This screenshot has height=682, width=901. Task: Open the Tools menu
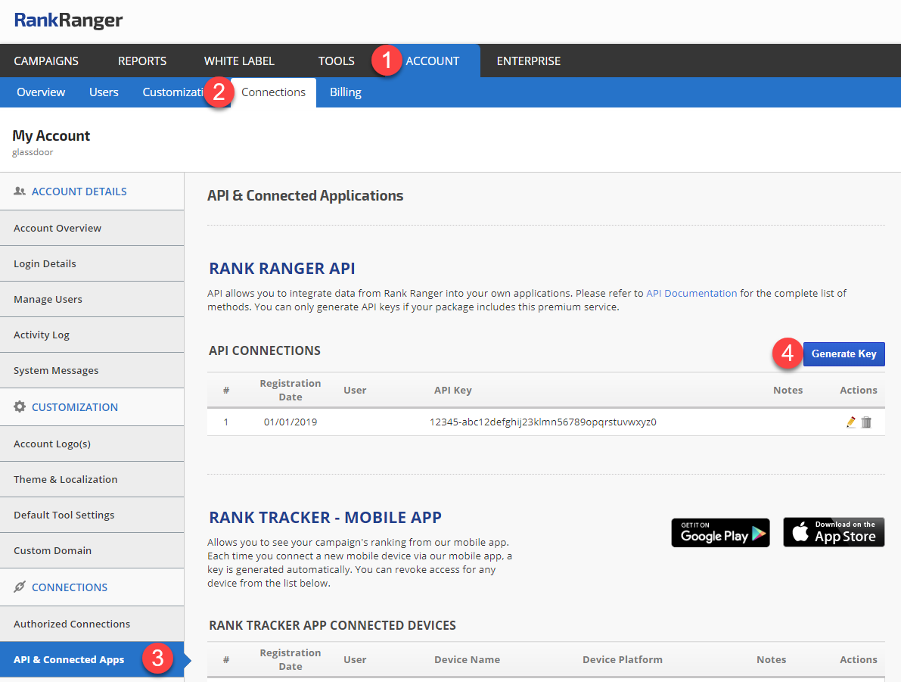click(336, 61)
